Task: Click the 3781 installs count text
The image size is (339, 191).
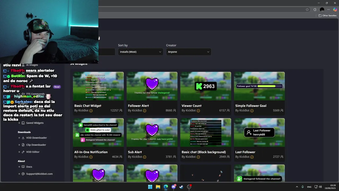Action: [169, 157]
